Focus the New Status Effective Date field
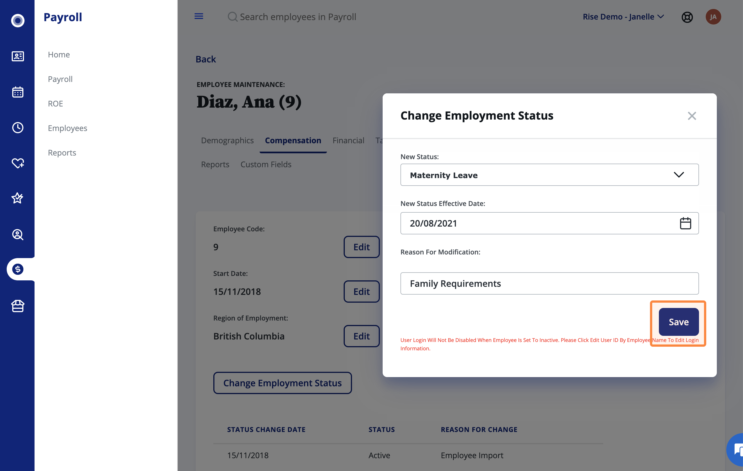The width and height of the screenshot is (743, 471). coord(549,223)
